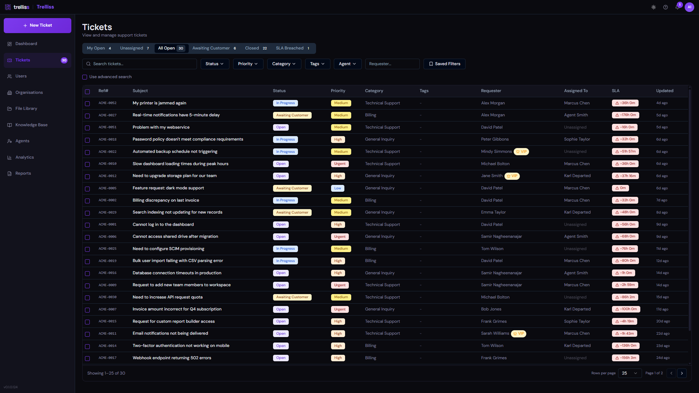Image resolution: width=699 pixels, height=393 pixels.
Task: Check the row for ticket ACME-0052
Action: (87, 103)
